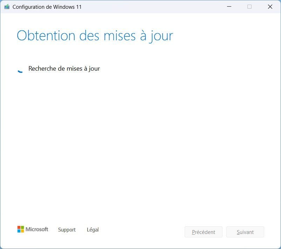
Task: Minimize the Windows 11 setup window
Action: 229,7
